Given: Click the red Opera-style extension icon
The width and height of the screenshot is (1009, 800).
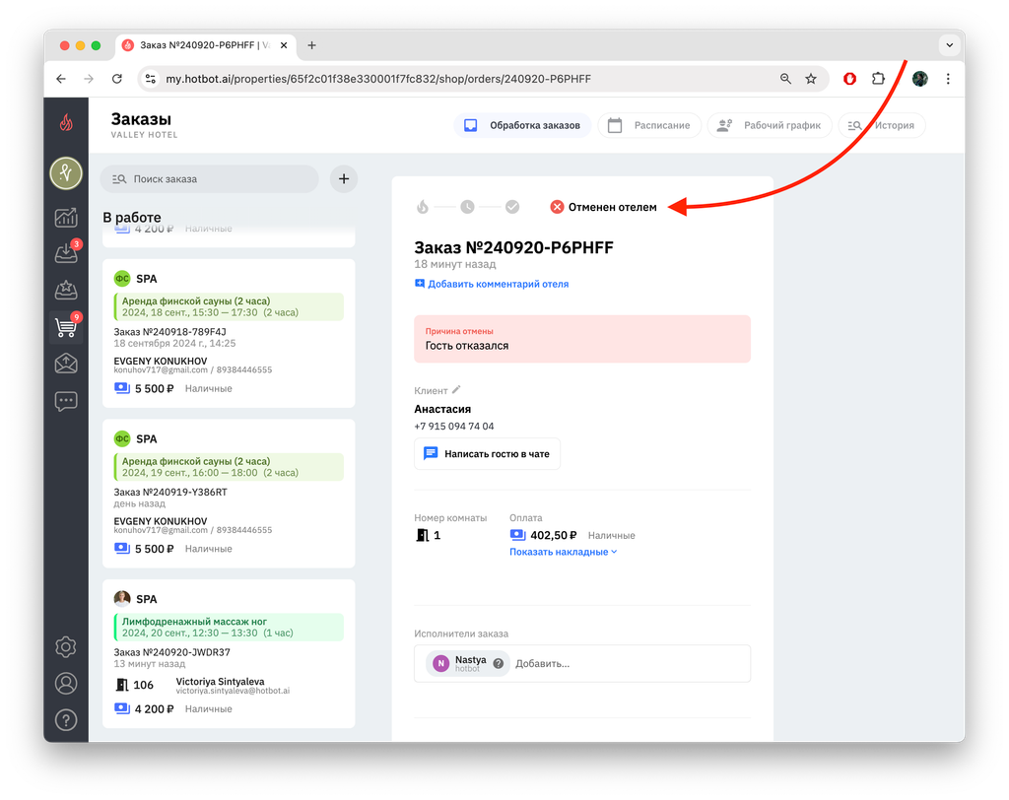Looking at the screenshot, I should click(849, 79).
